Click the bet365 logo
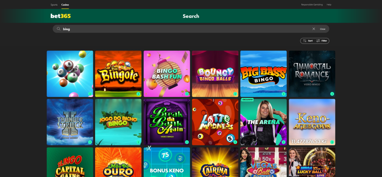382x177 pixels. 60,16
